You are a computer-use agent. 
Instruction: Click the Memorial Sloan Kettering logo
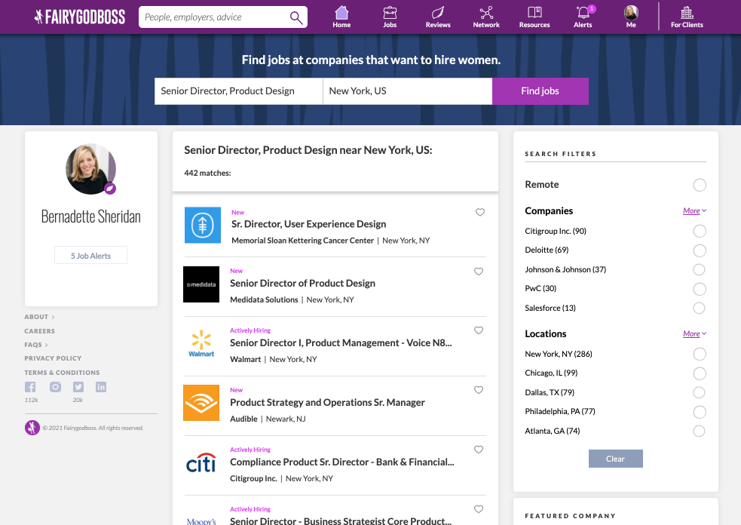click(x=203, y=225)
